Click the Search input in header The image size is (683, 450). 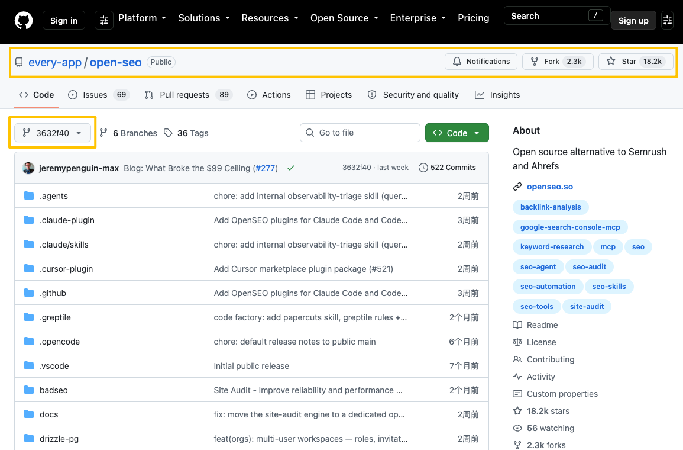tap(556, 16)
